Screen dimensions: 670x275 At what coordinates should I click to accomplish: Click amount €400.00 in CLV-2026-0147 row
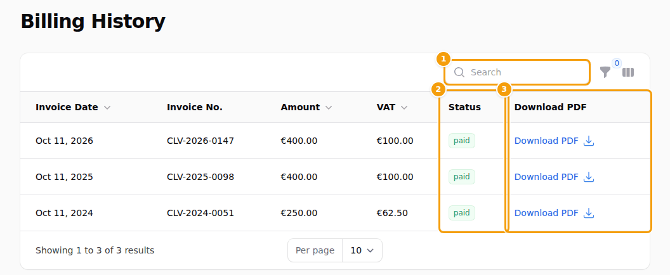(299, 141)
